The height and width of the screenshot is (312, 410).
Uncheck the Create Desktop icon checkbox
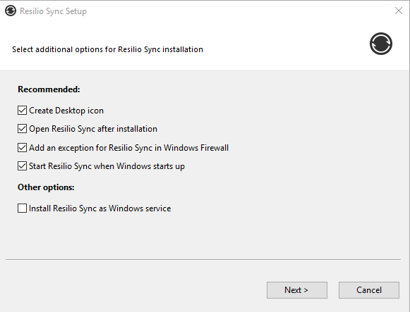tap(22, 111)
